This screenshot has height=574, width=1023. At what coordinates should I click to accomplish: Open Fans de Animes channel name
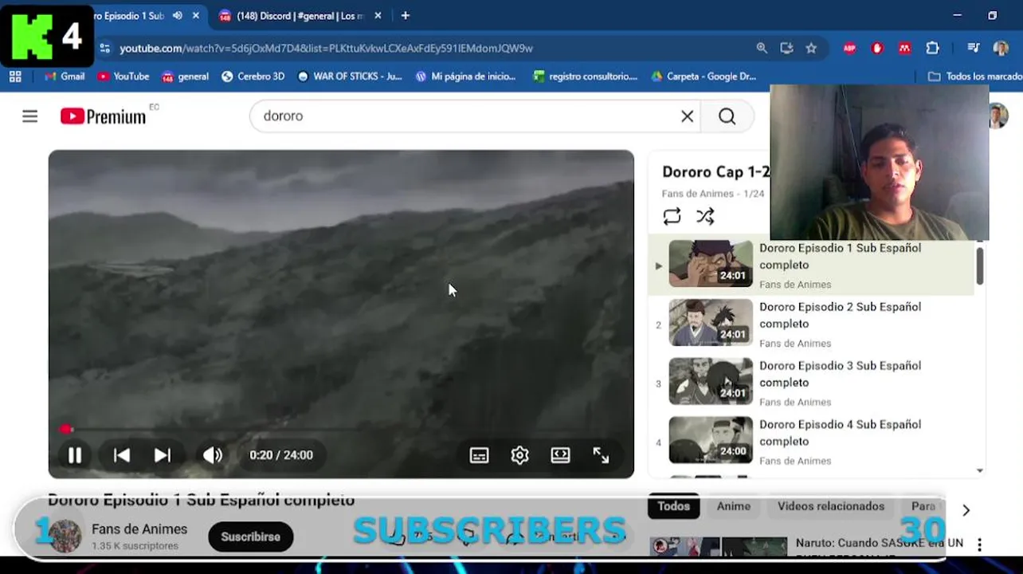coord(139,529)
